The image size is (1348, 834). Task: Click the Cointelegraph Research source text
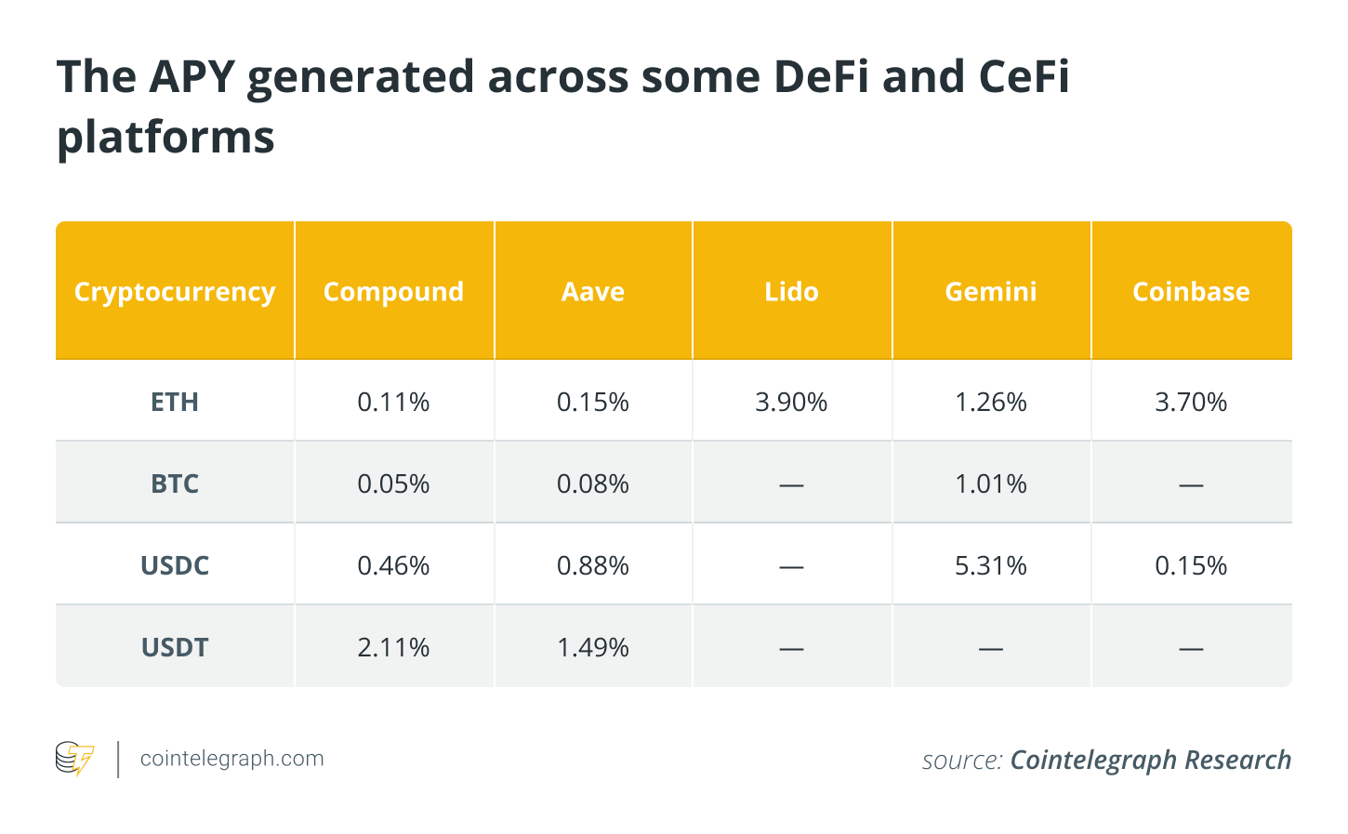(x=1150, y=761)
